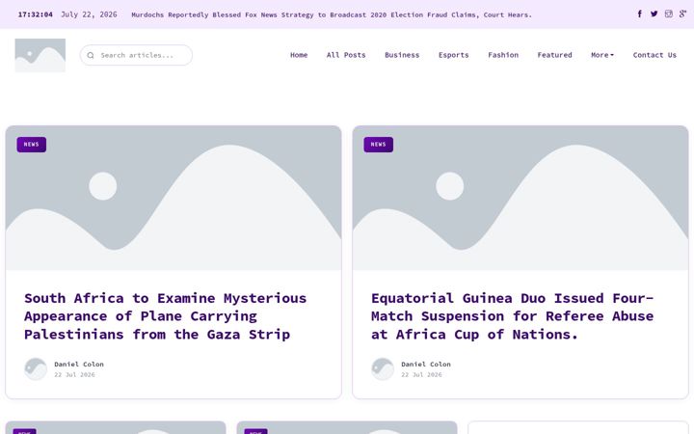
Task: Click the 17:32:04 clock text
Action: coord(36,14)
